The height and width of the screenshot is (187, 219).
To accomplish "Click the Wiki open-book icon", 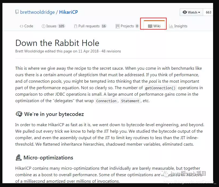I will click(x=150, y=26).
